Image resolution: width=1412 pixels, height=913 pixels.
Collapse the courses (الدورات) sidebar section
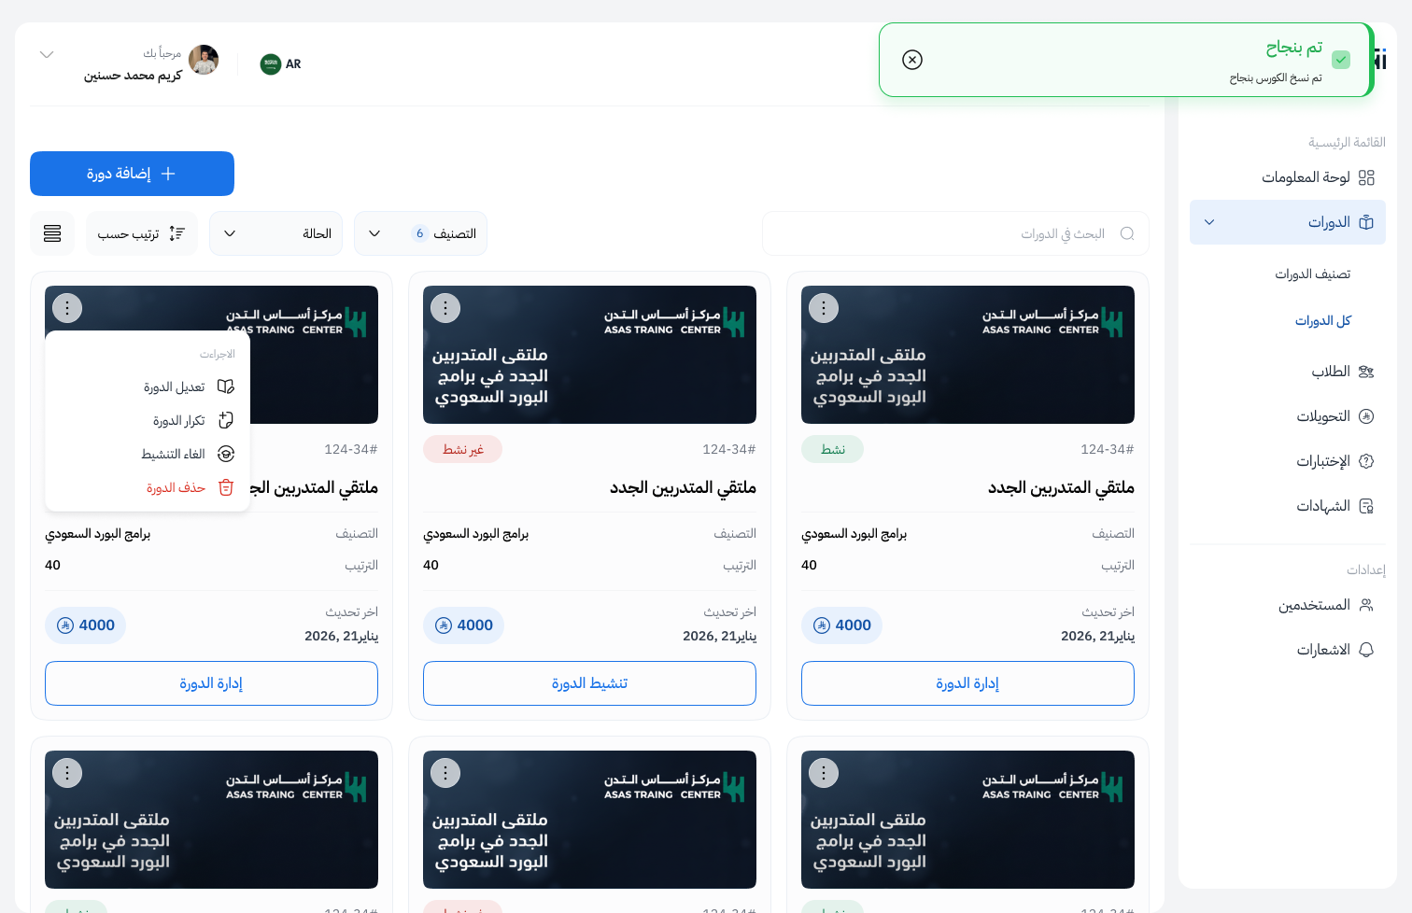tap(1209, 222)
